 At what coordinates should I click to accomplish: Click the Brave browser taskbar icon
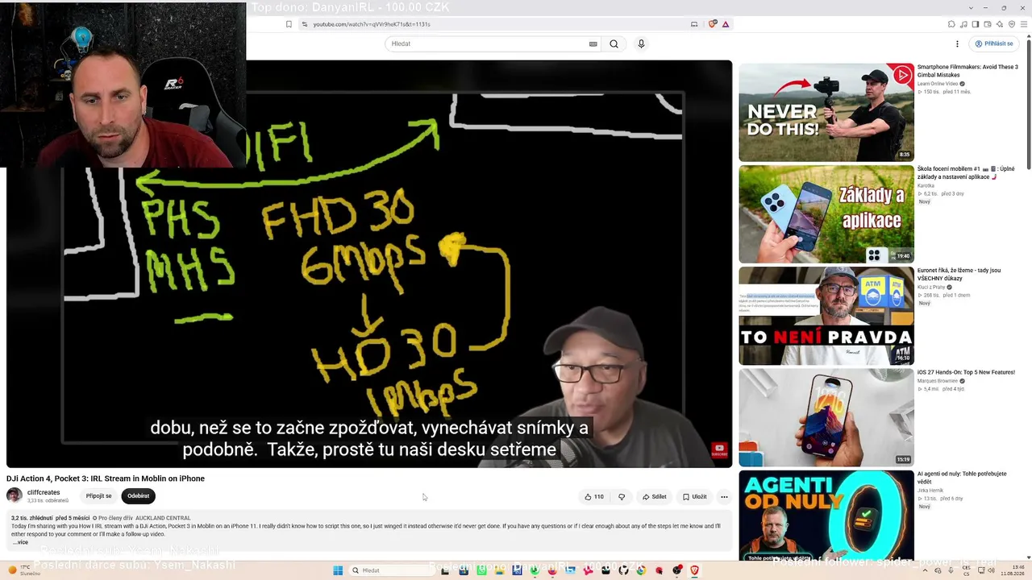(694, 570)
